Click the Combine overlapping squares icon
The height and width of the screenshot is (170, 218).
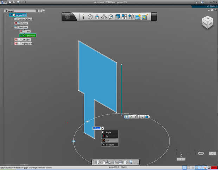(x=117, y=17)
